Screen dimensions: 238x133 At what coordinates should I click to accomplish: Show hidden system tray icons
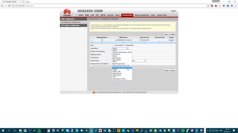pos(208,130)
